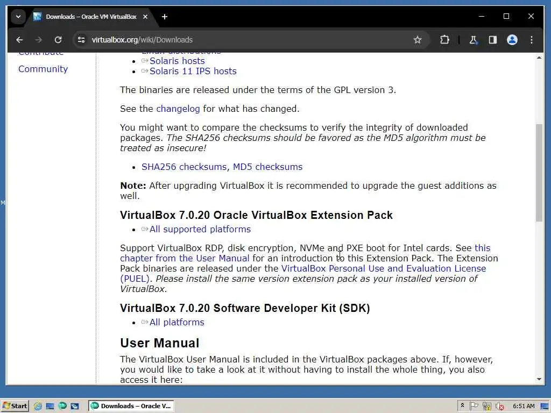Viewport: 551px width, 413px height.
Task: Minimize the Chrome window
Action: point(482,16)
